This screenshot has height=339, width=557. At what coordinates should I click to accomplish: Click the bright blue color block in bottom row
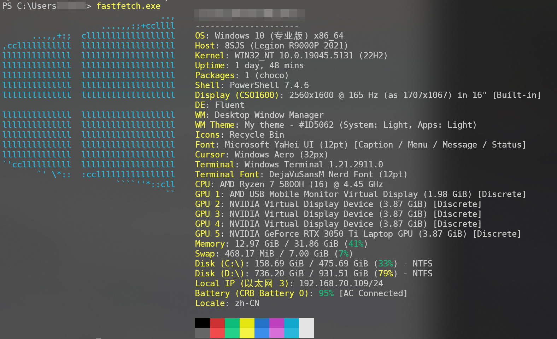tap(262, 333)
